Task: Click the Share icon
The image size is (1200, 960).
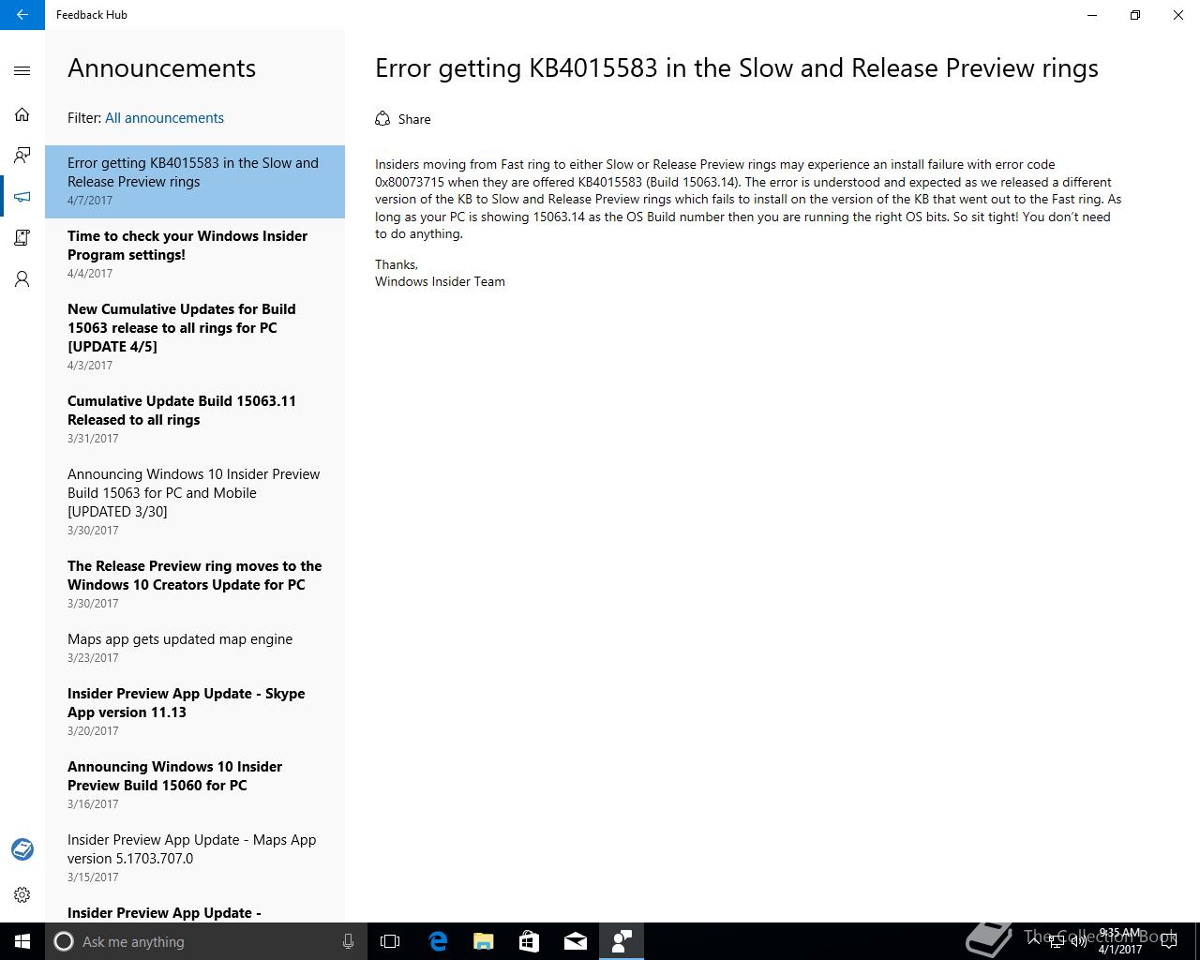Action: (x=382, y=118)
